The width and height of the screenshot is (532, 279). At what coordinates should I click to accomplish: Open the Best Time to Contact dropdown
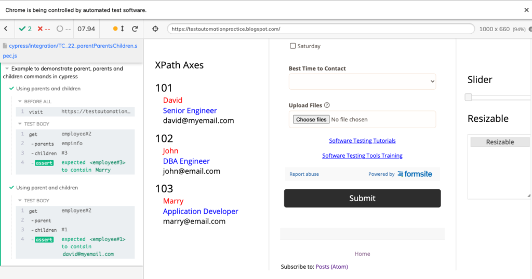(x=362, y=81)
